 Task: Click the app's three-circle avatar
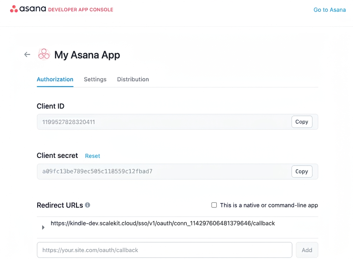coord(44,54)
